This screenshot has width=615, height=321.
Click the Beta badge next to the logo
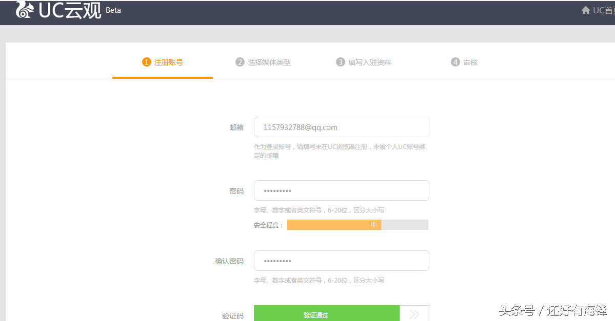click(x=113, y=10)
